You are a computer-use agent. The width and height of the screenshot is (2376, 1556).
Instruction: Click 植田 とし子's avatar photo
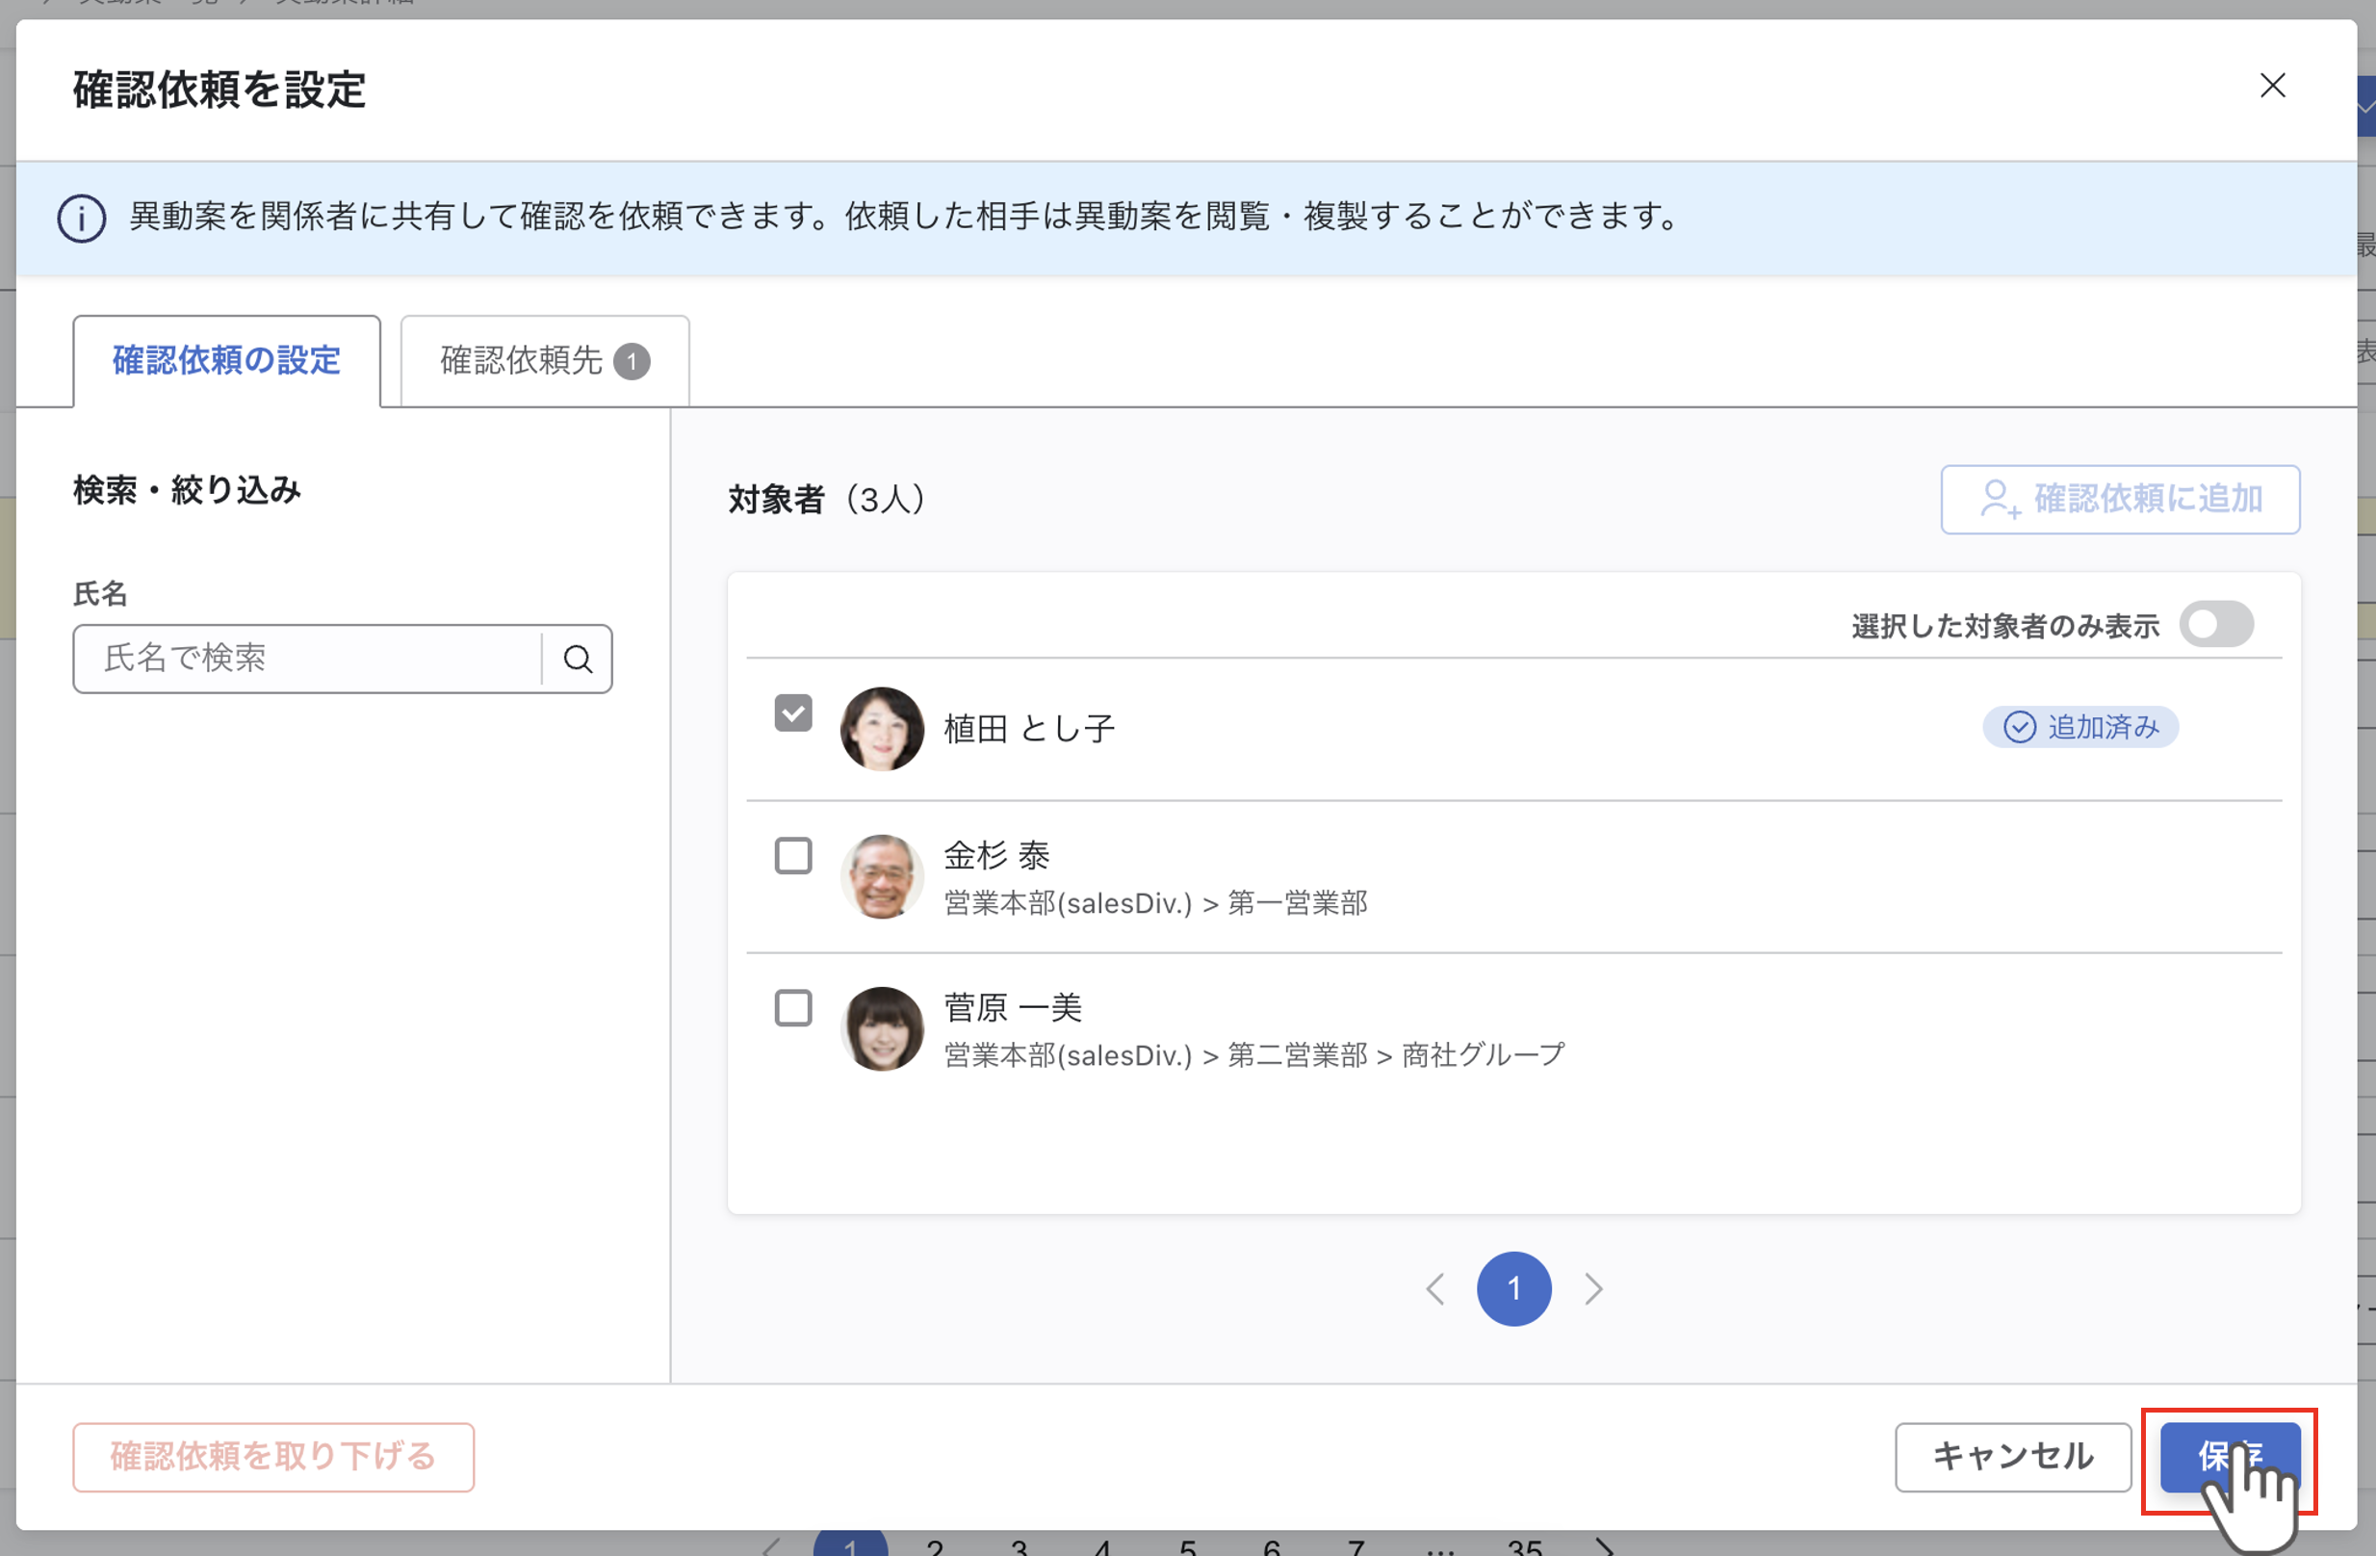pyautogui.click(x=881, y=729)
